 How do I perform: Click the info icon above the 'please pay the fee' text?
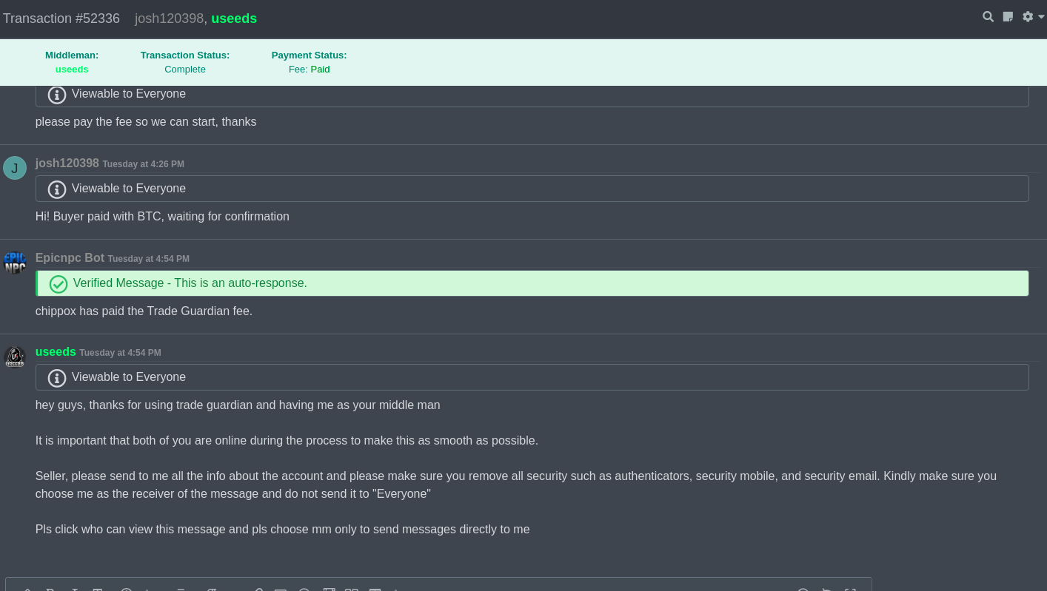[57, 95]
